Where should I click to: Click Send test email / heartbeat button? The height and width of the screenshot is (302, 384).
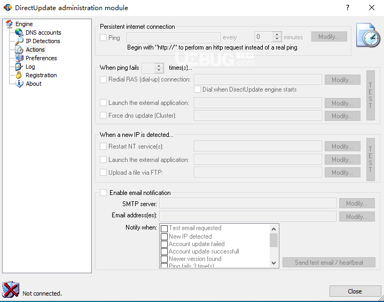329,262
